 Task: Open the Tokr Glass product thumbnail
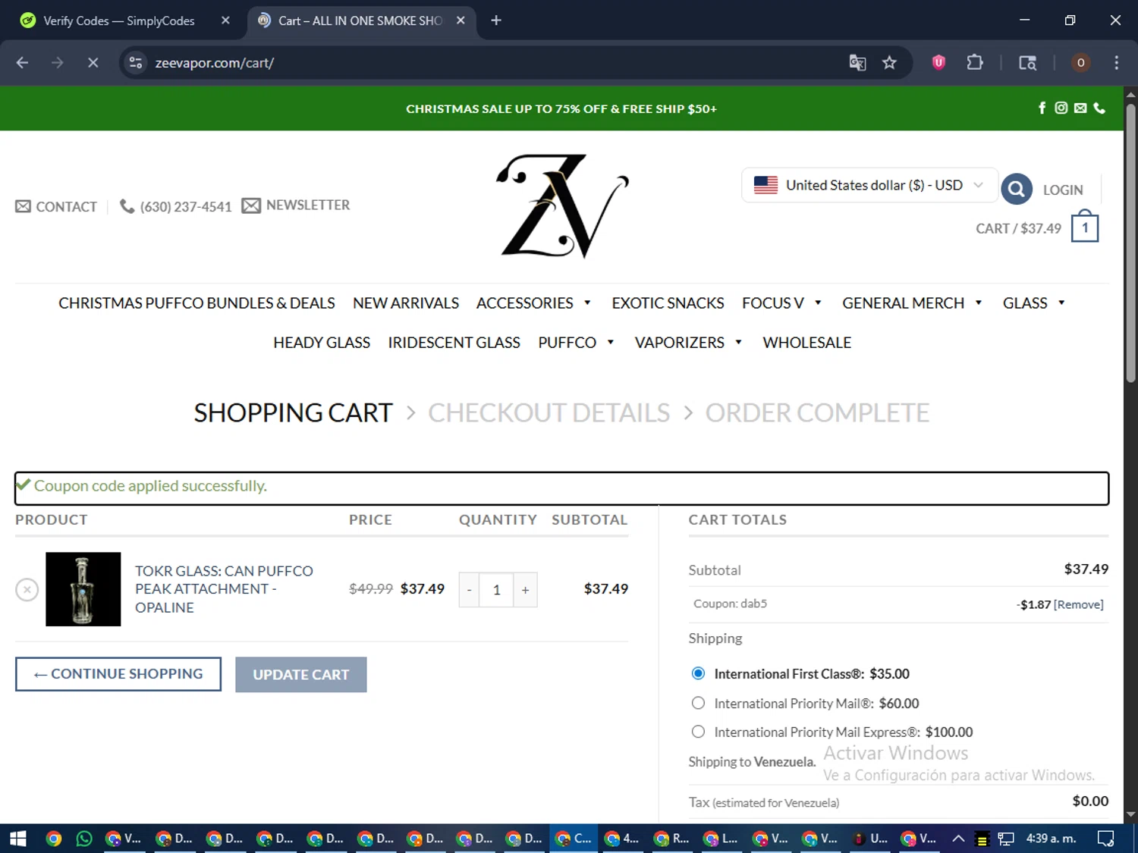pos(83,589)
